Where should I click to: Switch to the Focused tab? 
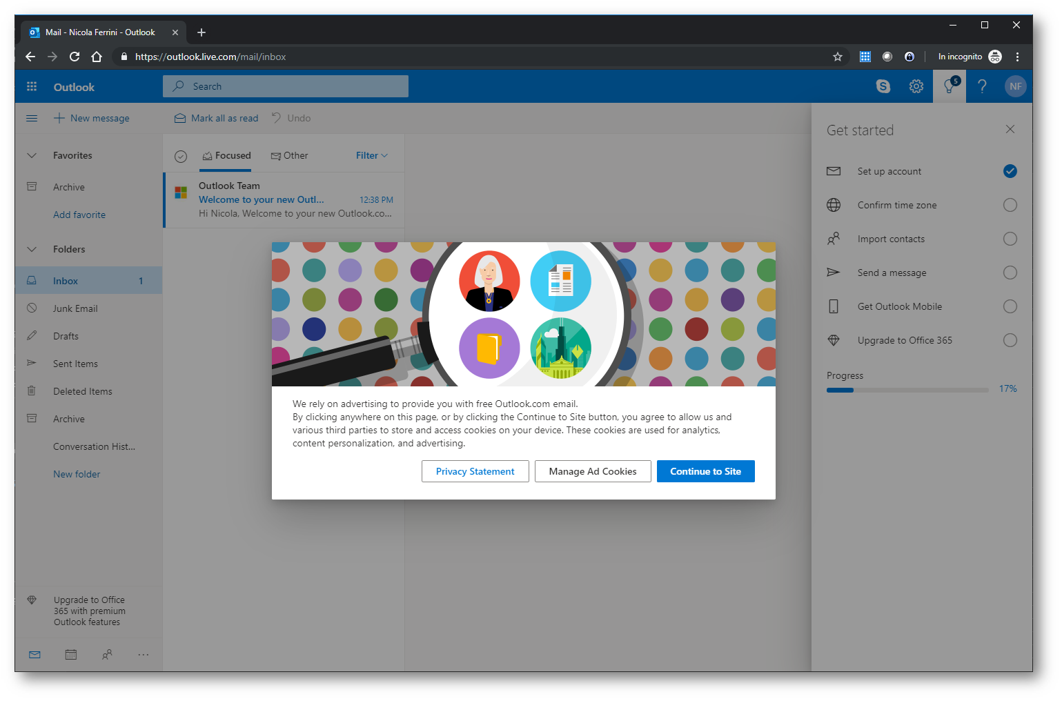[226, 156]
